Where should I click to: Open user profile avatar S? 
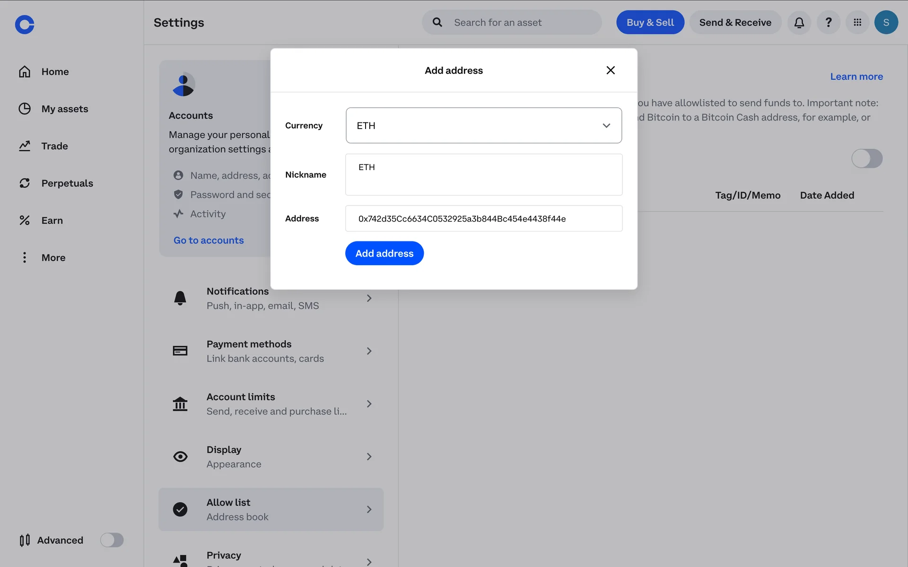click(886, 22)
